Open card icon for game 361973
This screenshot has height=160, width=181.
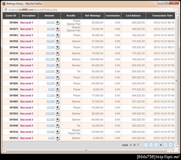tap(58, 29)
